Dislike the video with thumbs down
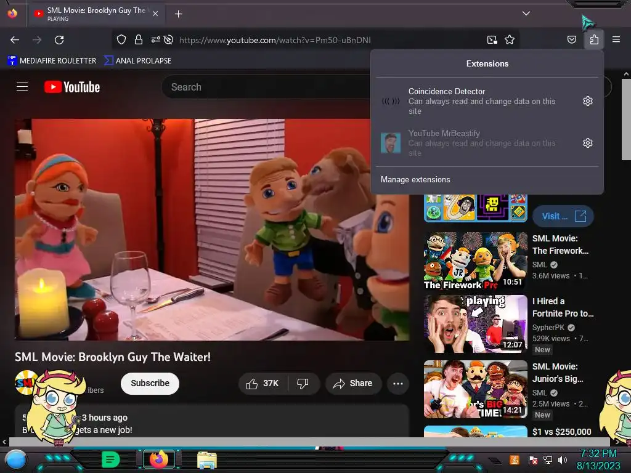The image size is (631, 473). (x=303, y=383)
